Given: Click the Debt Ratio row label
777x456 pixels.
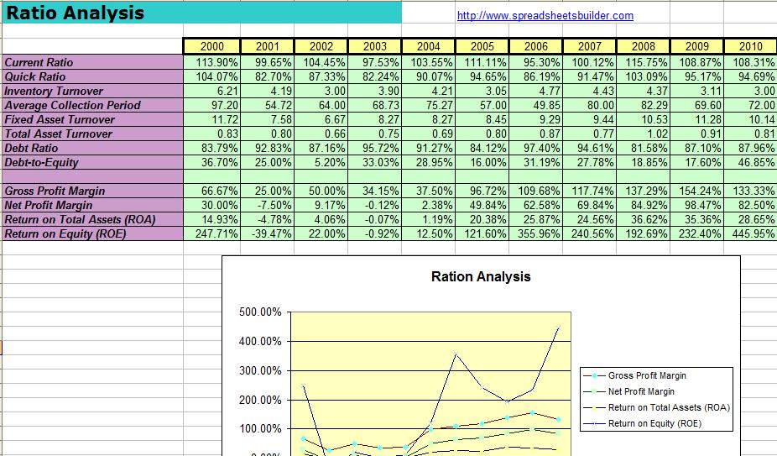Looking at the screenshot, I should pos(93,149).
